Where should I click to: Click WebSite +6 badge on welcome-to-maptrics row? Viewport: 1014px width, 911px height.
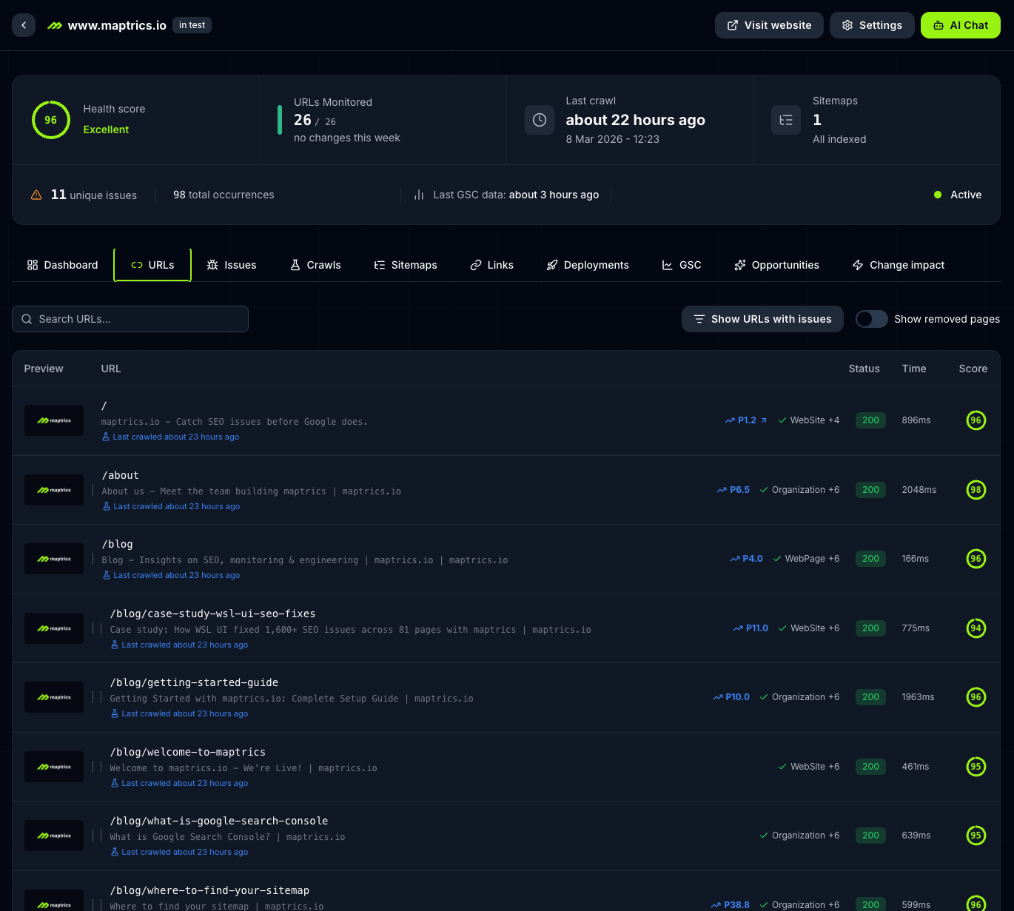(809, 767)
